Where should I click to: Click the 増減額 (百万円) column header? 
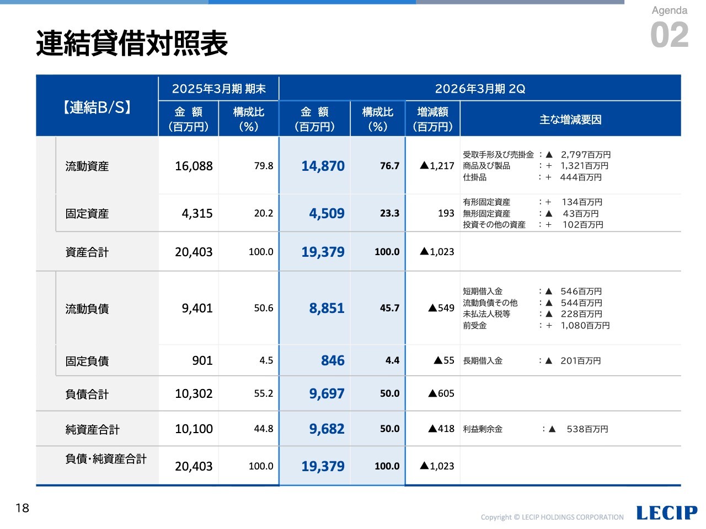(432, 120)
